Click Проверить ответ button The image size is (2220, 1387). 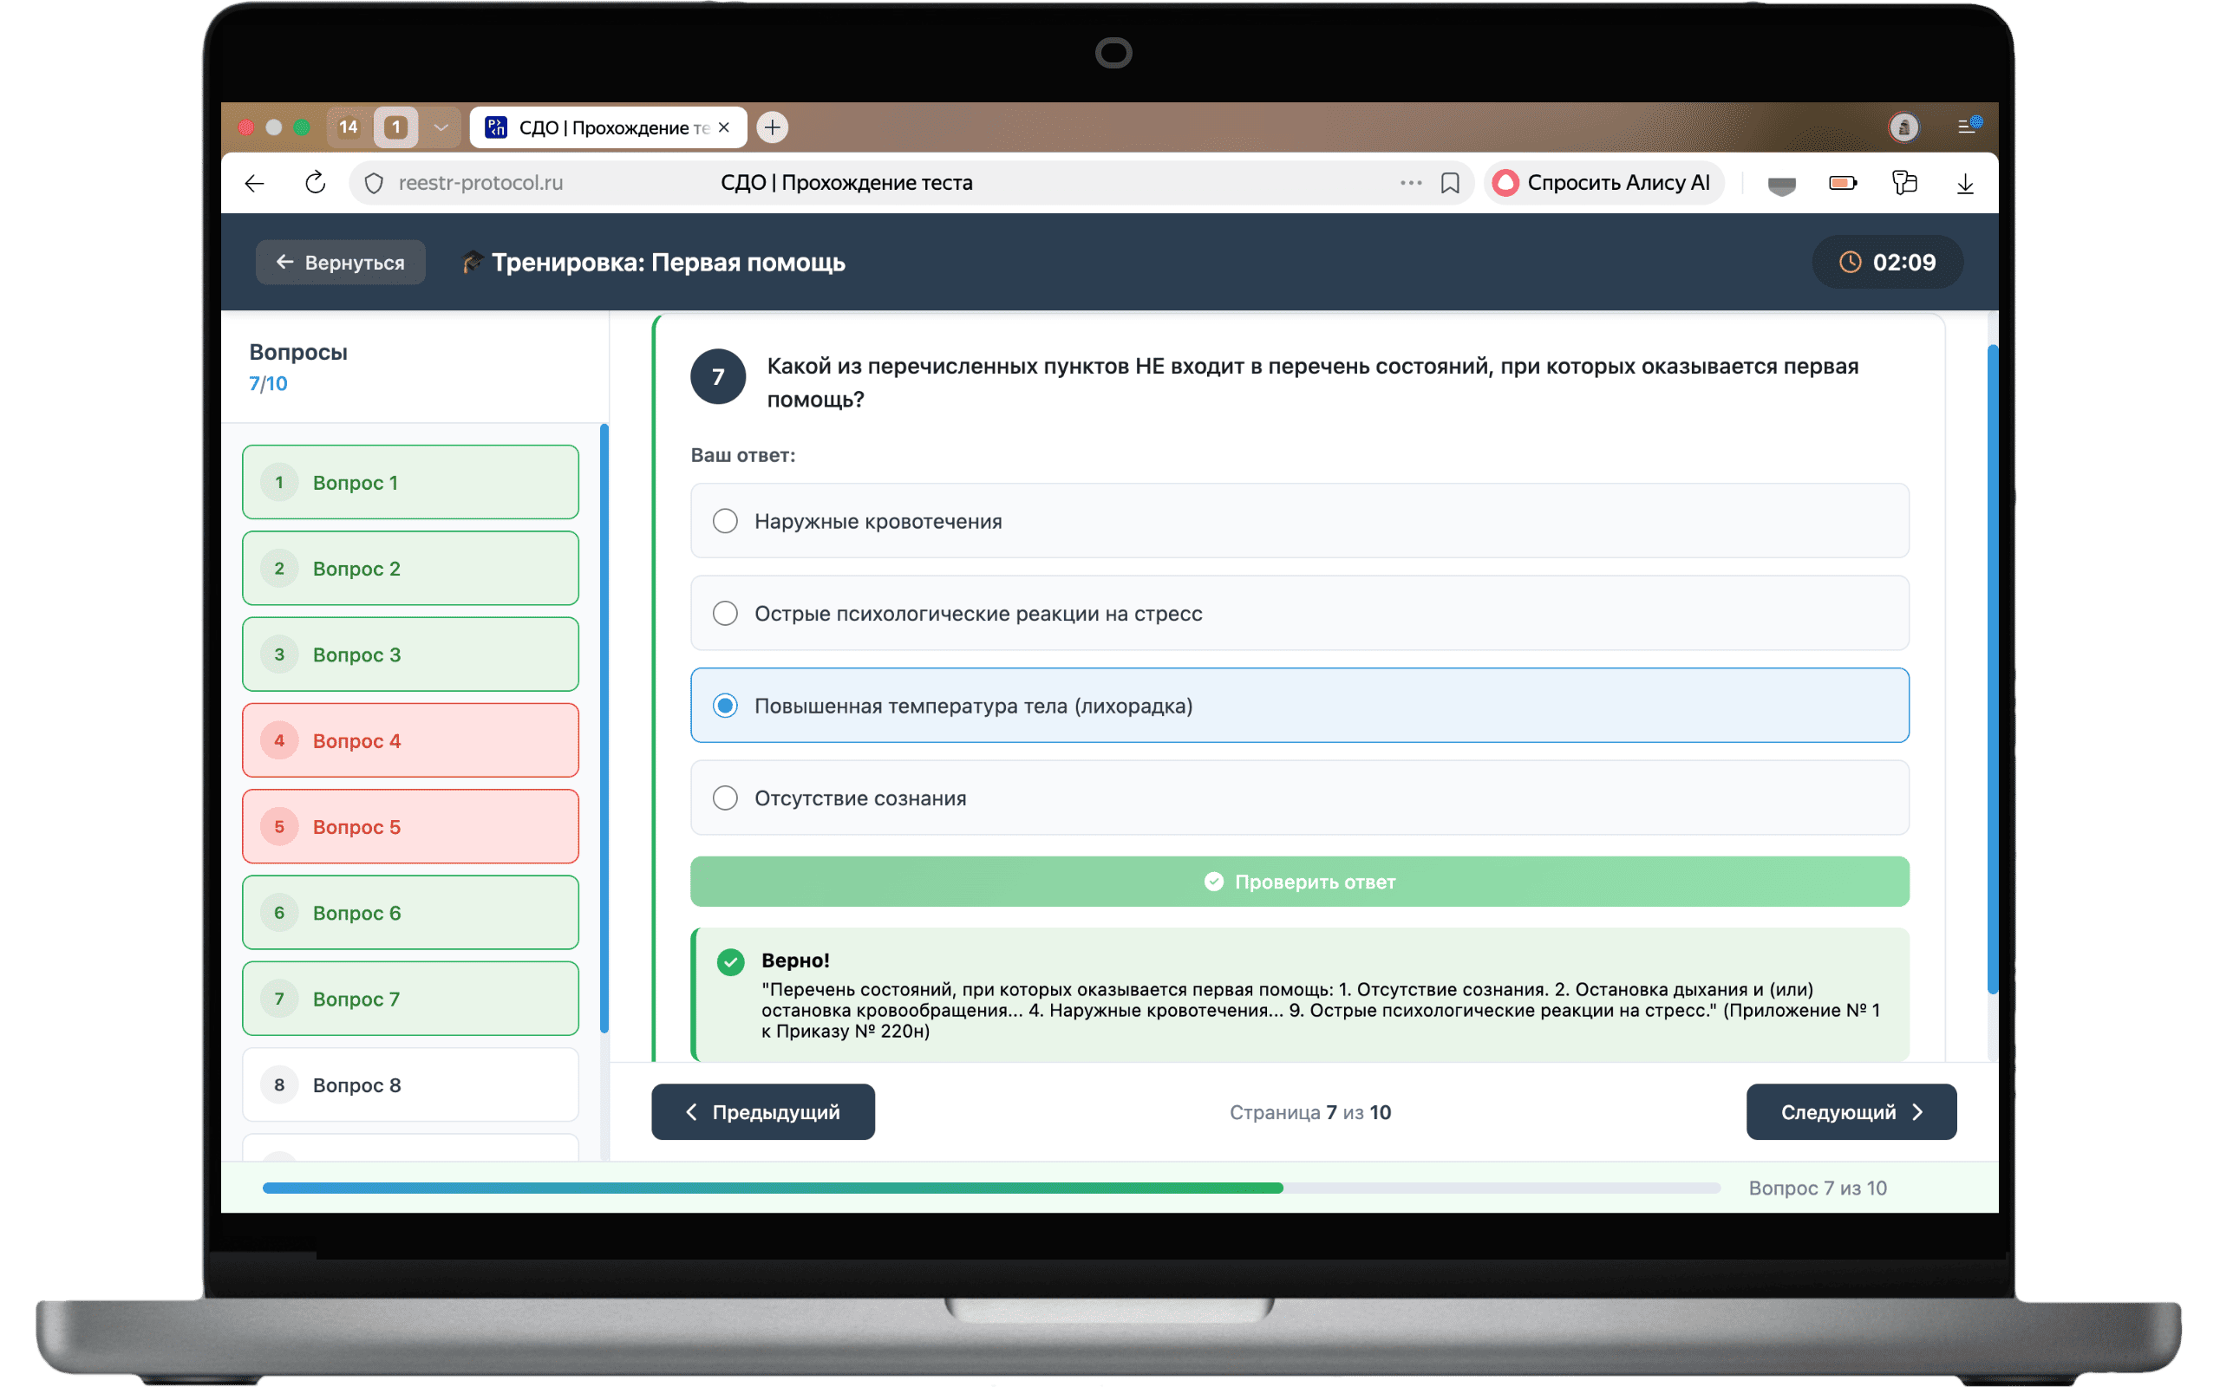pyautogui.click(x=1299, y=882)
